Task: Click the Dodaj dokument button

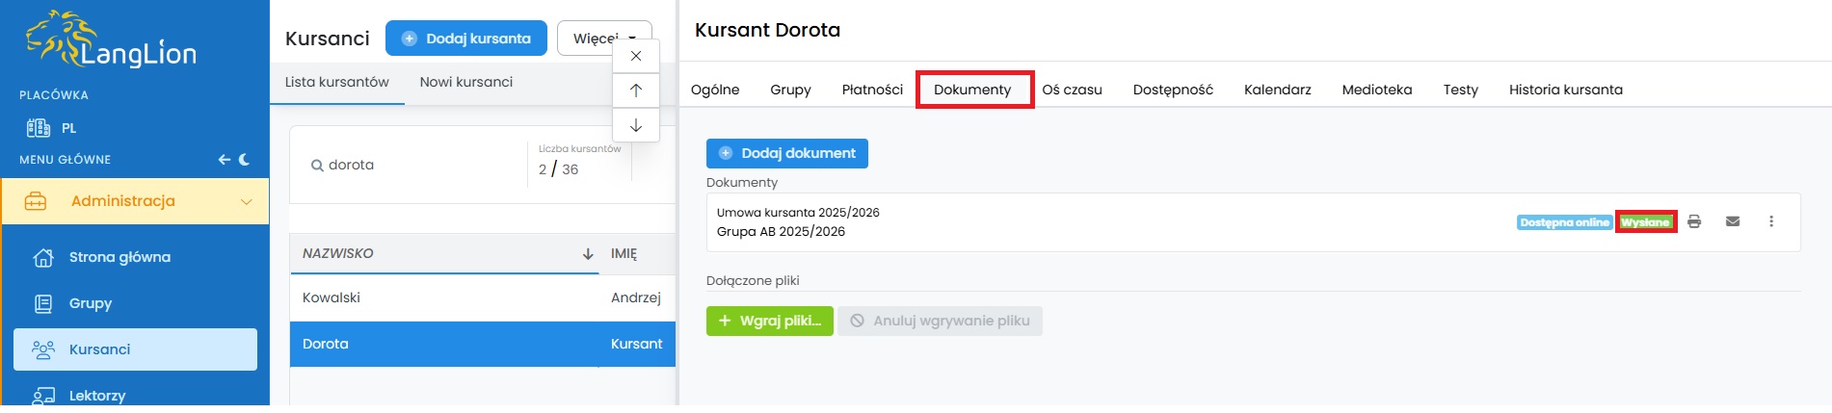Action: [787, 153]
